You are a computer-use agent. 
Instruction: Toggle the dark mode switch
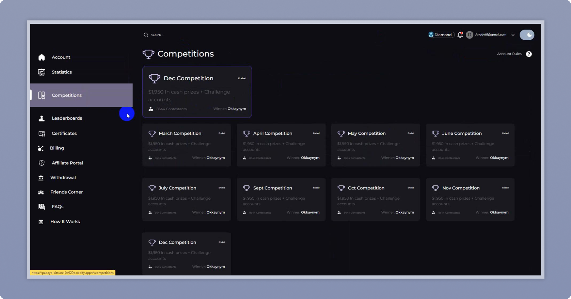(527, 35)
